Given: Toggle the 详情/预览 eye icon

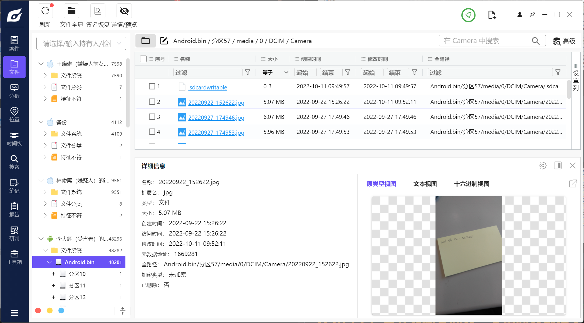Looking at the screenshot, I should 124,11.
